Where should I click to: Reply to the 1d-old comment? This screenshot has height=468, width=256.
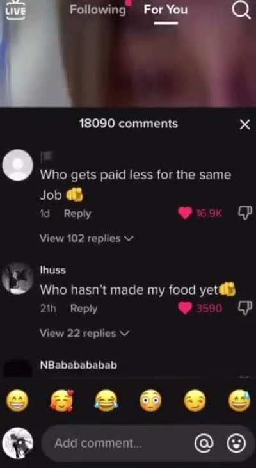coord(77,214)
